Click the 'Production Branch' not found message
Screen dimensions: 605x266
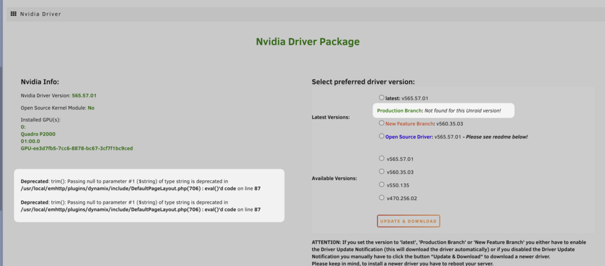pyautogui.click(x=439, y=111)
